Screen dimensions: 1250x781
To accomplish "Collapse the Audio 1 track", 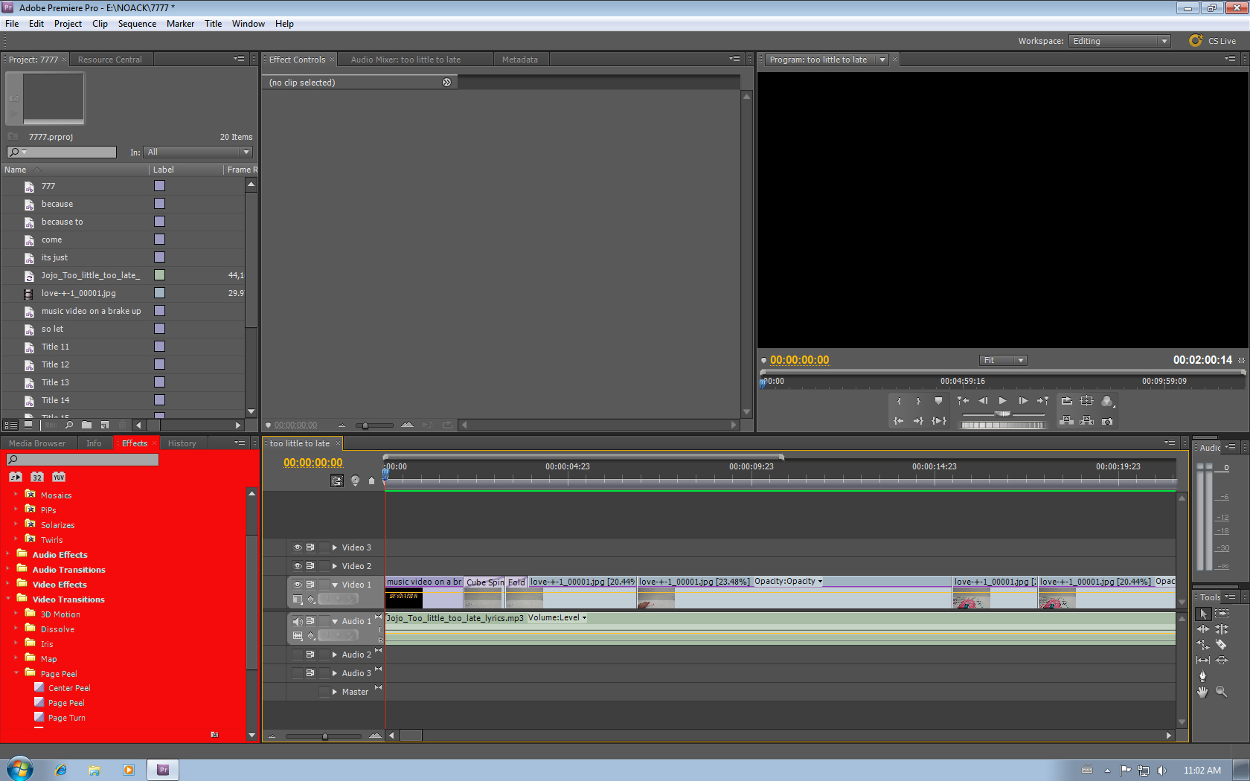I will [x=335, y=621].
